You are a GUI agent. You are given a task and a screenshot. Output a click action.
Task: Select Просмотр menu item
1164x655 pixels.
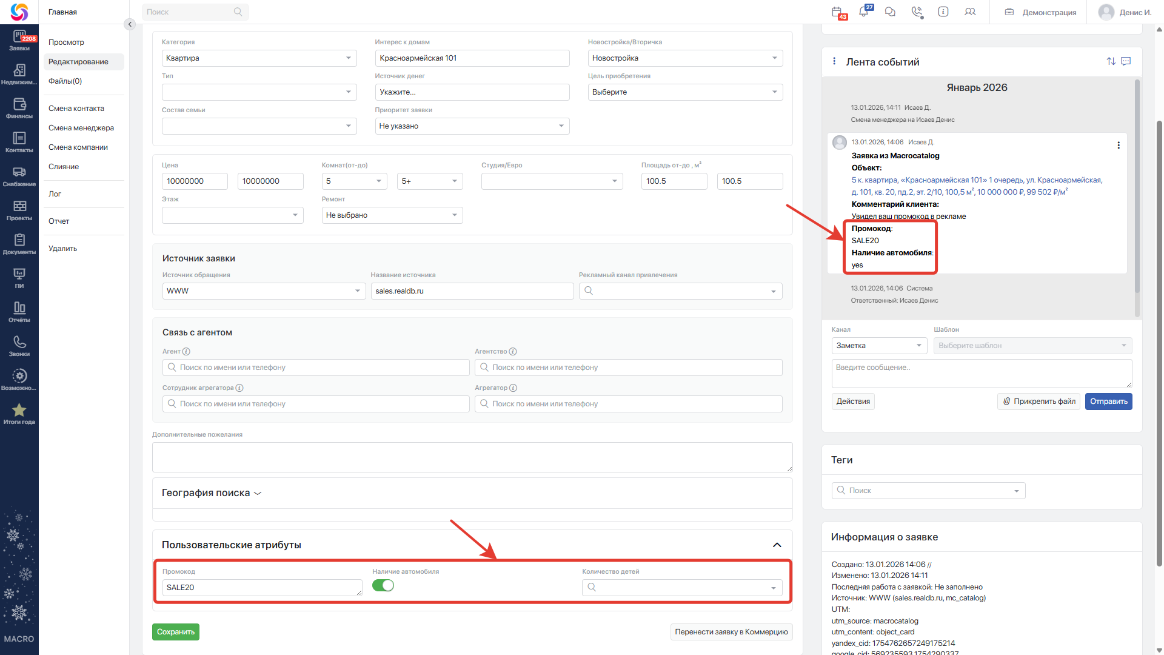pos(66,42)
